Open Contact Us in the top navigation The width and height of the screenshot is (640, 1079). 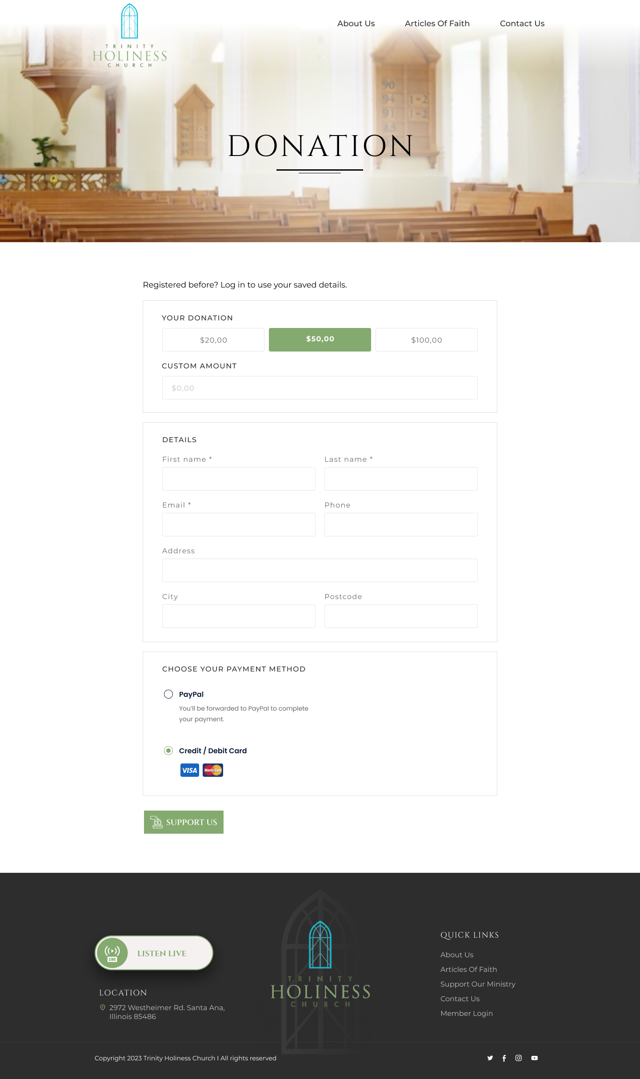[x=522, y=24]
